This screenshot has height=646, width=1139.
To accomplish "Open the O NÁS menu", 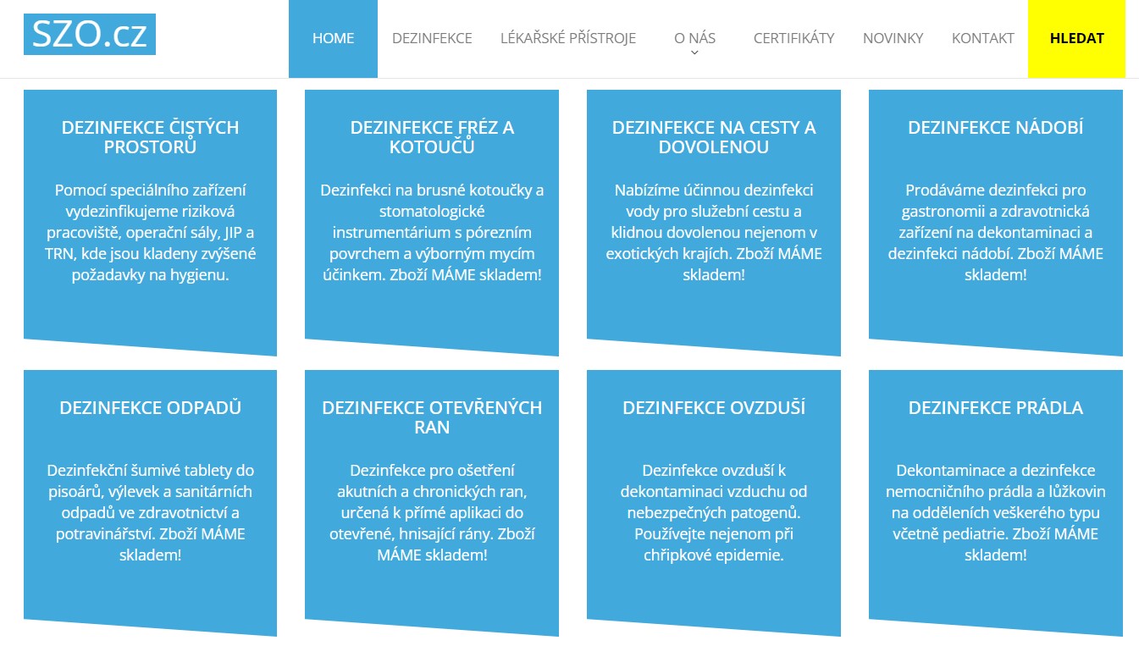I will 694,38.
